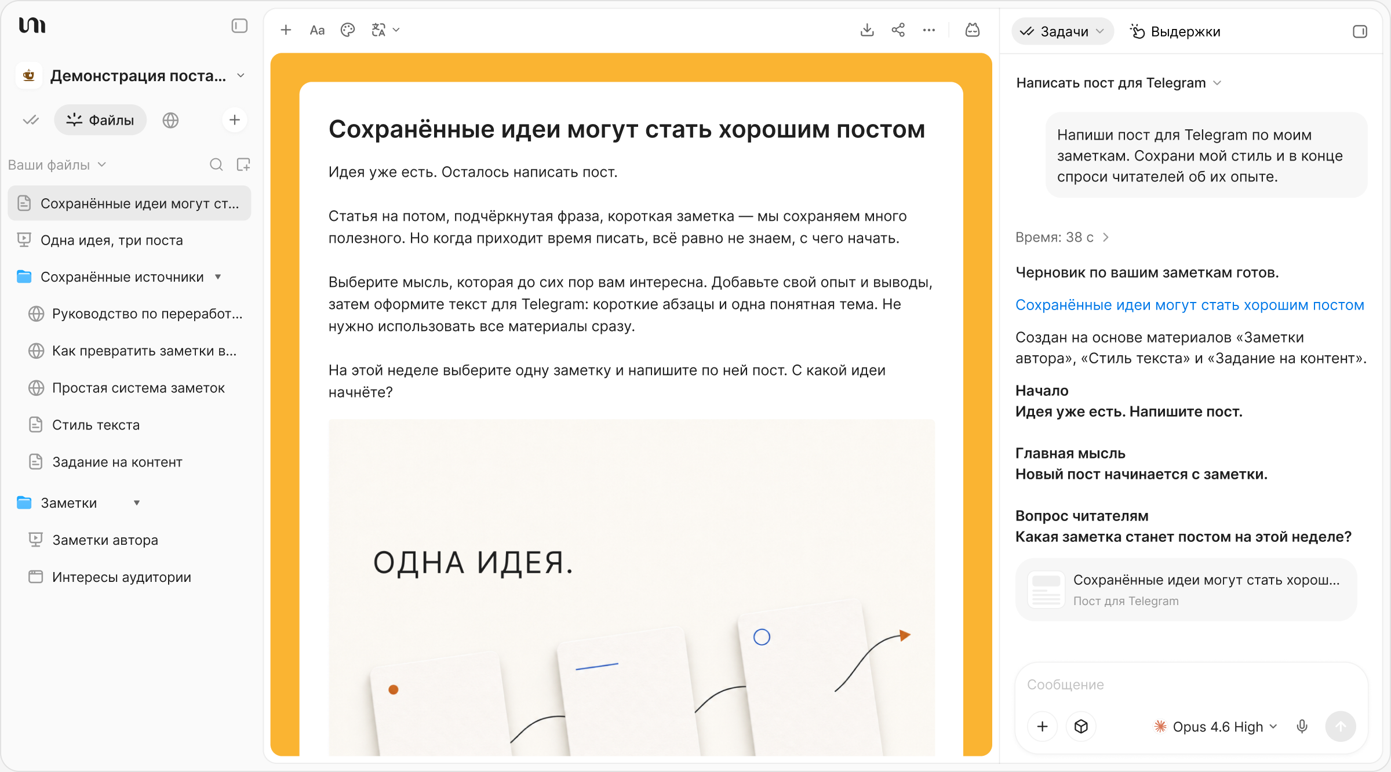
Task: Open the attached Пост для Telegram card
Action: [x=1186, y=589]
